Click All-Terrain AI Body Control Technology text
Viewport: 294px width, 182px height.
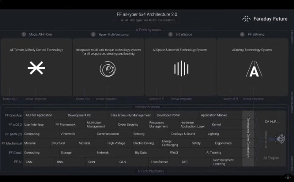click(36, 50)
